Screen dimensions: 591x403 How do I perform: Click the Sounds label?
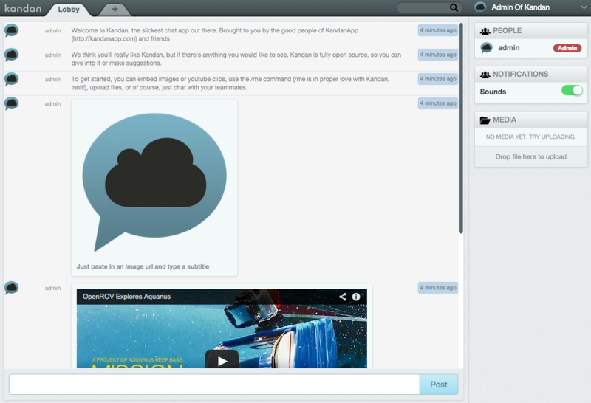pyautogui.click(x=493, y=92)
